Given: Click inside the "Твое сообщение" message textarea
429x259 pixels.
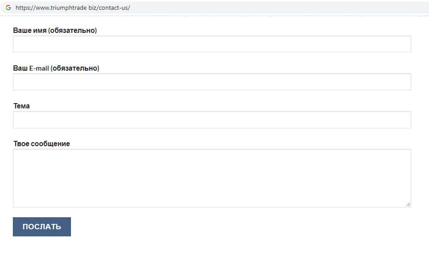Looking at the screenshot, I should (212, 178).
